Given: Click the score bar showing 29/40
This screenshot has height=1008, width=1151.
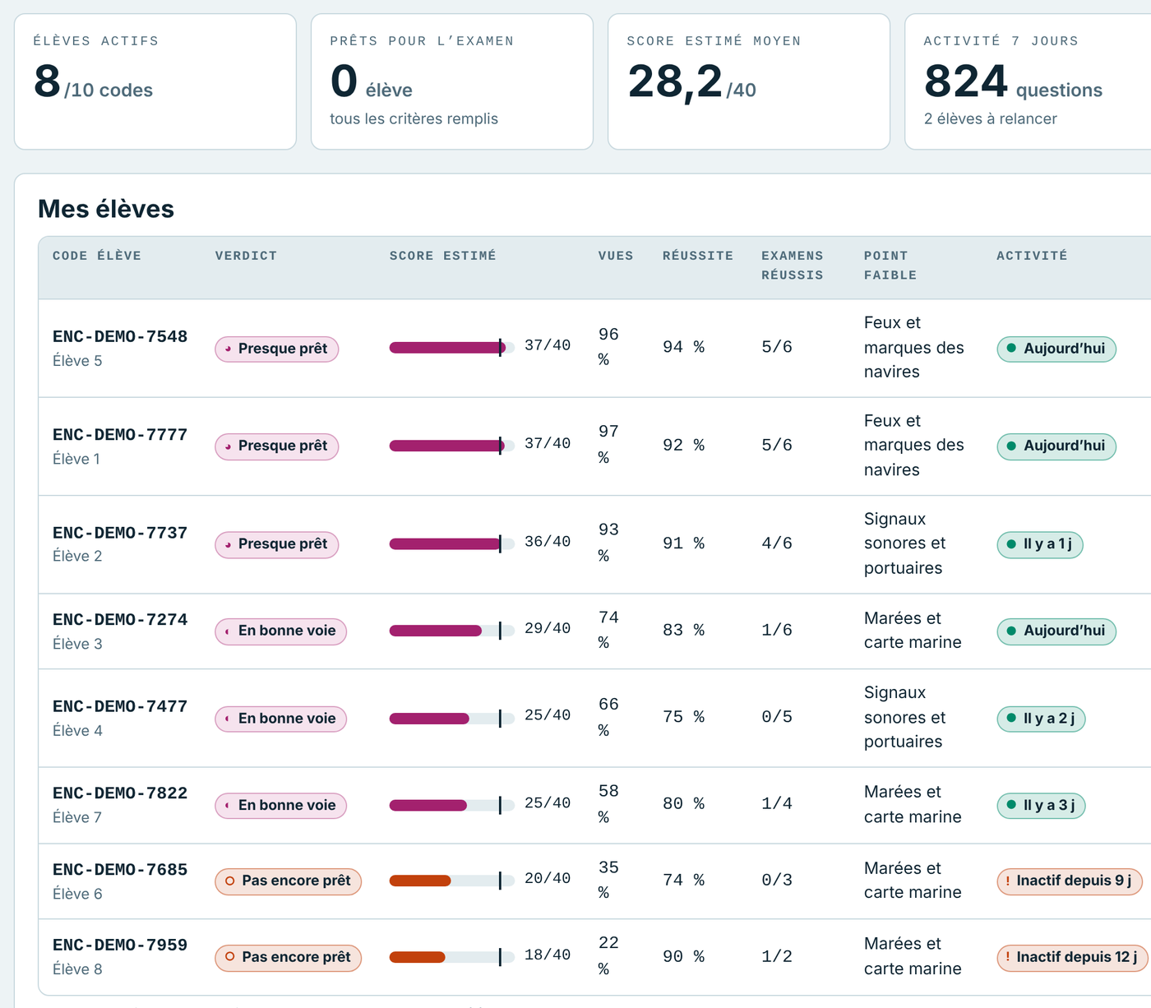Looking at the screenshot, I should [x=452, y=631].
